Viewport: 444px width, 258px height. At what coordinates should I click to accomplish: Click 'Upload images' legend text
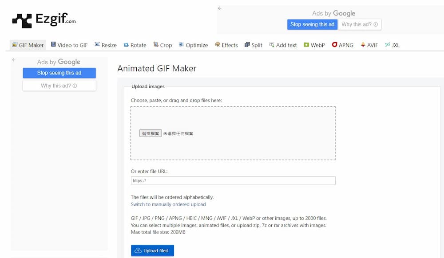point(148,86)
